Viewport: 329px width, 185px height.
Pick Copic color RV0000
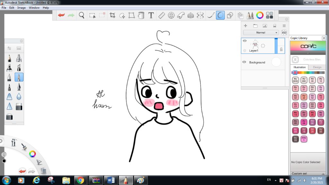coord(296,80)
